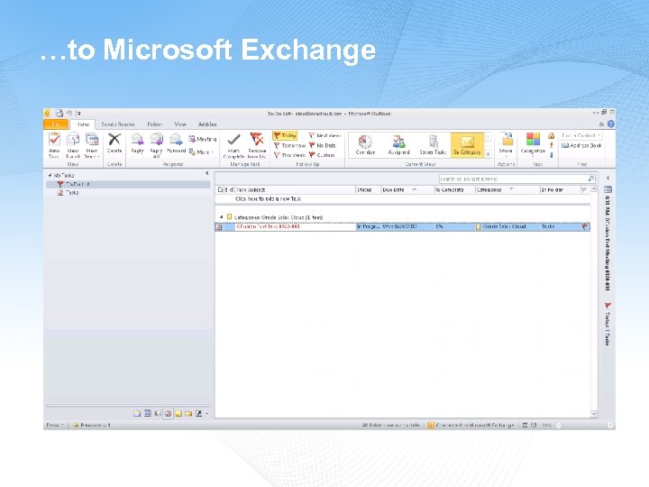Minimize the navigation pane with the arrow
649x487 pixels.
click(206, 173)
